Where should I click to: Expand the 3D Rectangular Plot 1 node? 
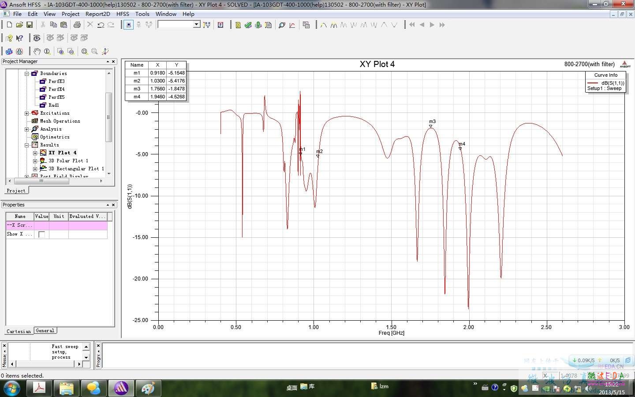35,169
